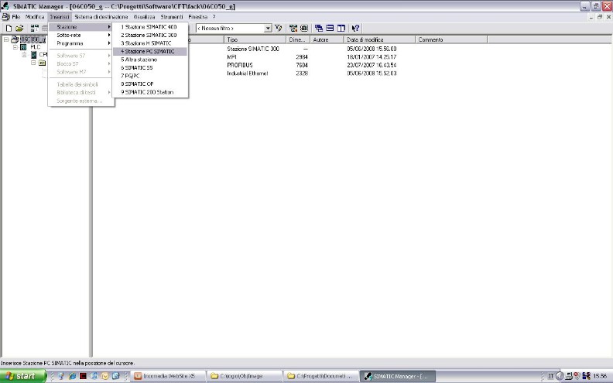Open the ? help menu

pyautogui.click(x=214, y=17)
